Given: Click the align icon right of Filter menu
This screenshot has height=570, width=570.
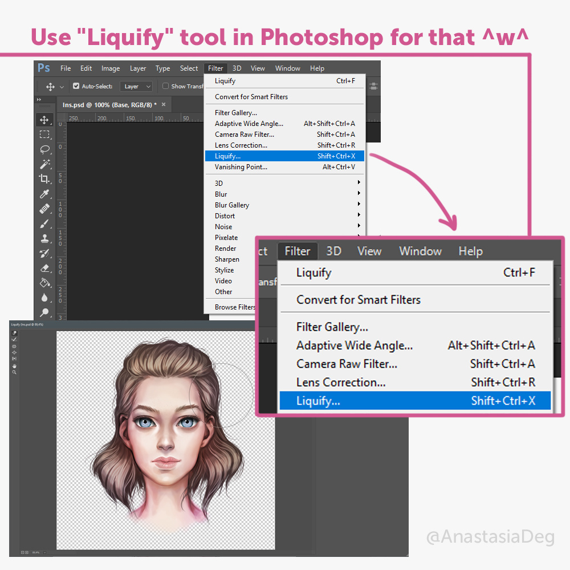Looking at the screenshot, I should 374,86.
